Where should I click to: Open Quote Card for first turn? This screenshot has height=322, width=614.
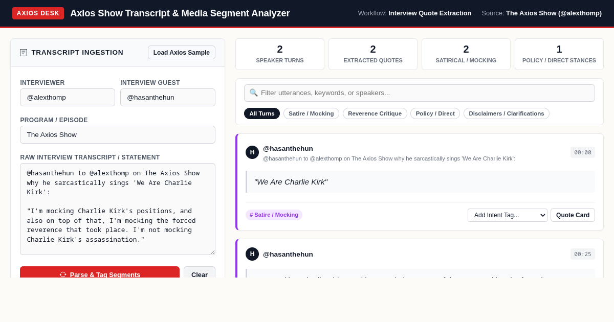point(573,215)
